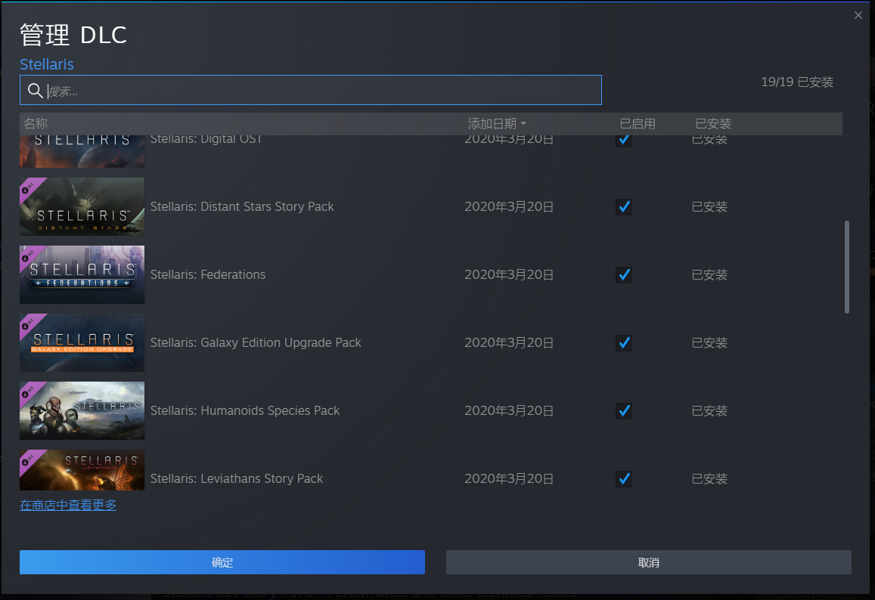
Task: Click the 已安装 column header
Action: [x=712, y=123]
